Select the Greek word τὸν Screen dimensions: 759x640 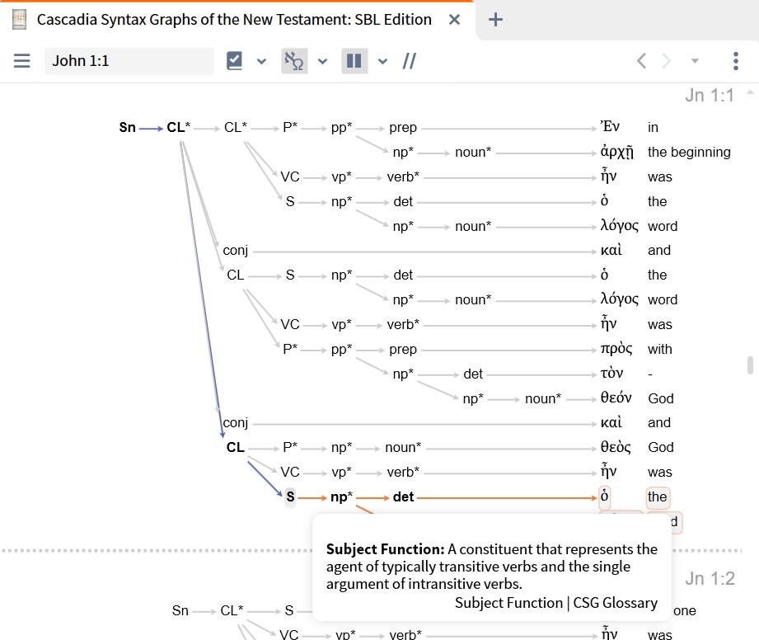[x=611, y=374]
